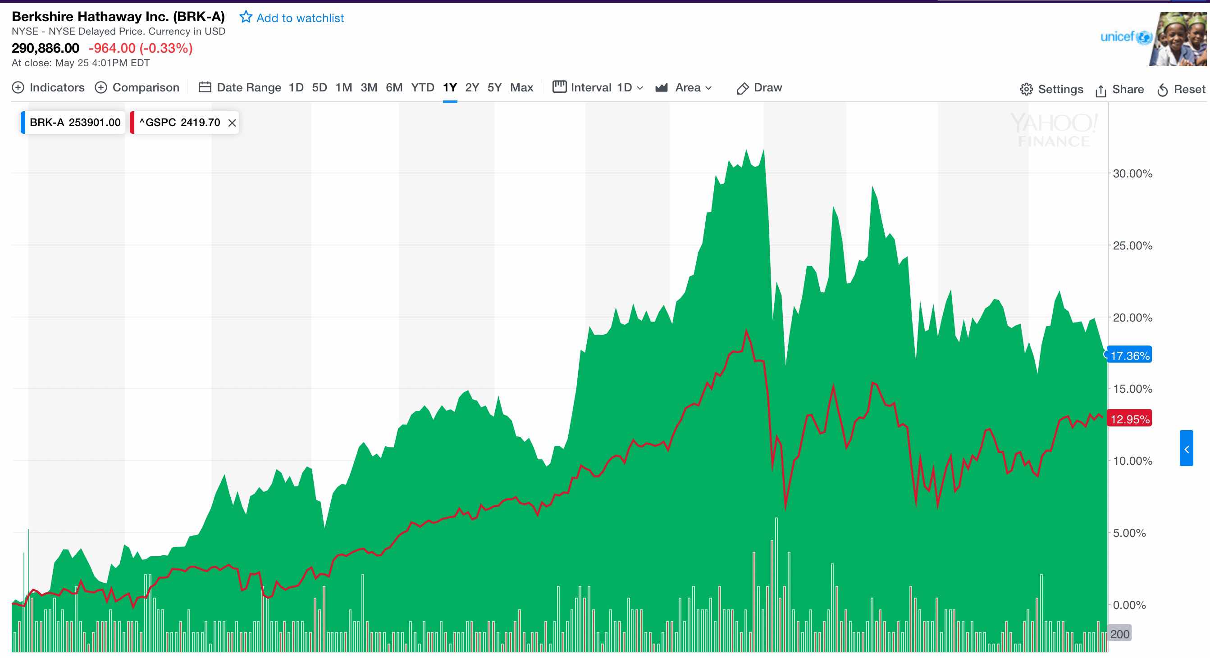Click the Draw pencil icon
Image resolution: width=1210 pixels, height=658 pixels.
(x=742, y=88)
